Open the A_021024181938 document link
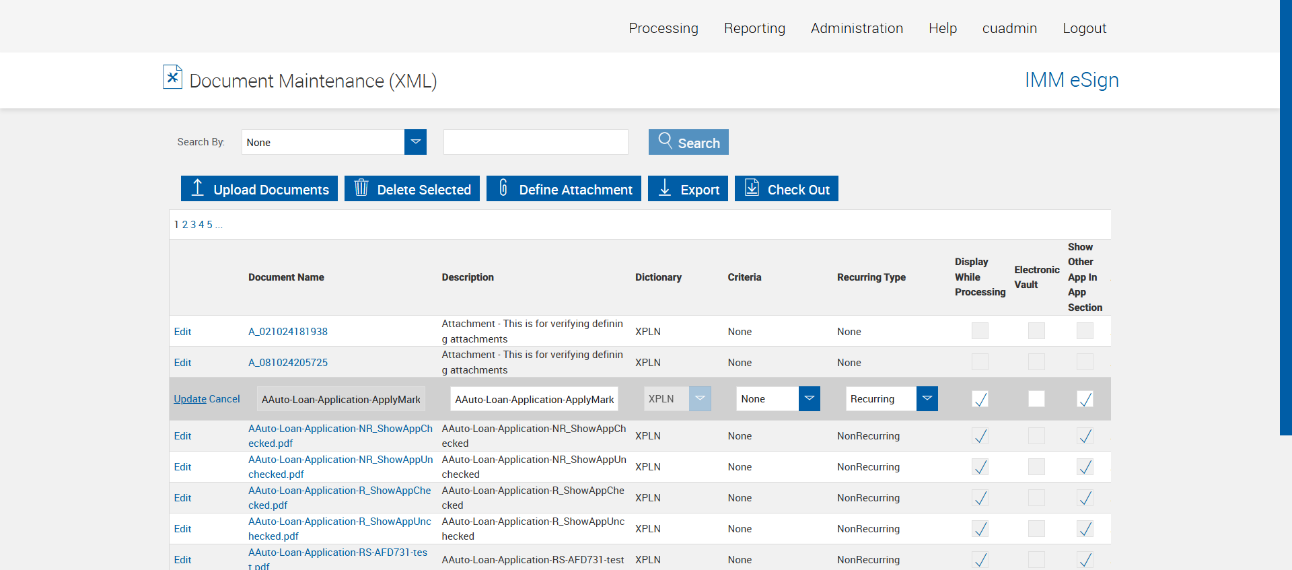 [x=288, y=332]
